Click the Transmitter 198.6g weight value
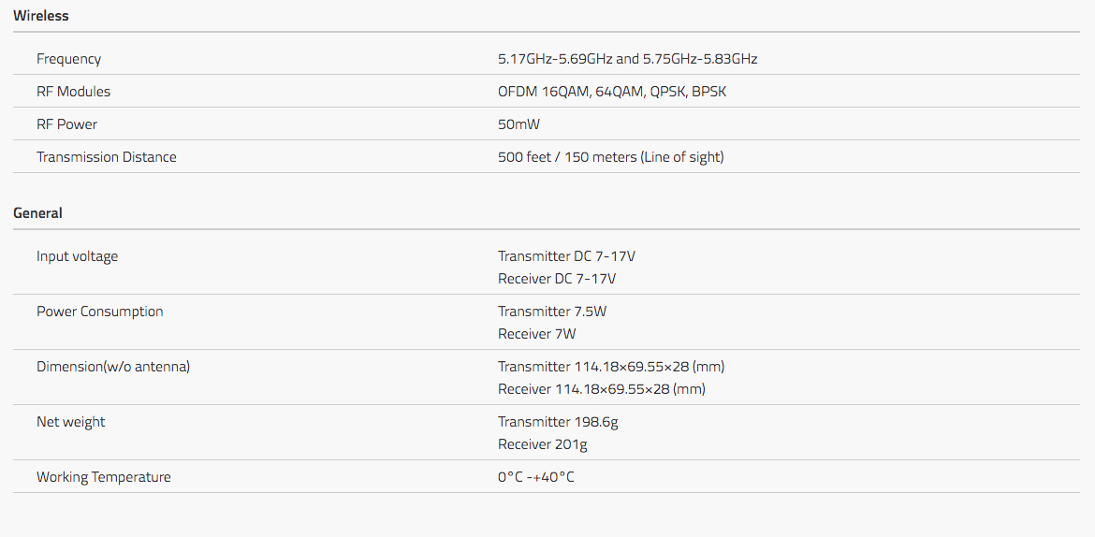This screenshot has height=537, width=1095. point(557,422)
